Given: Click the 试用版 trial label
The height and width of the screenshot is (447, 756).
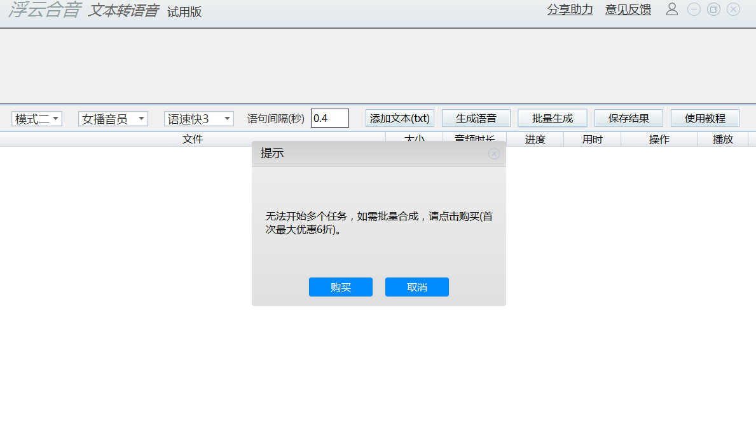Looking at the screenshot, I should [x=186, y=11].
